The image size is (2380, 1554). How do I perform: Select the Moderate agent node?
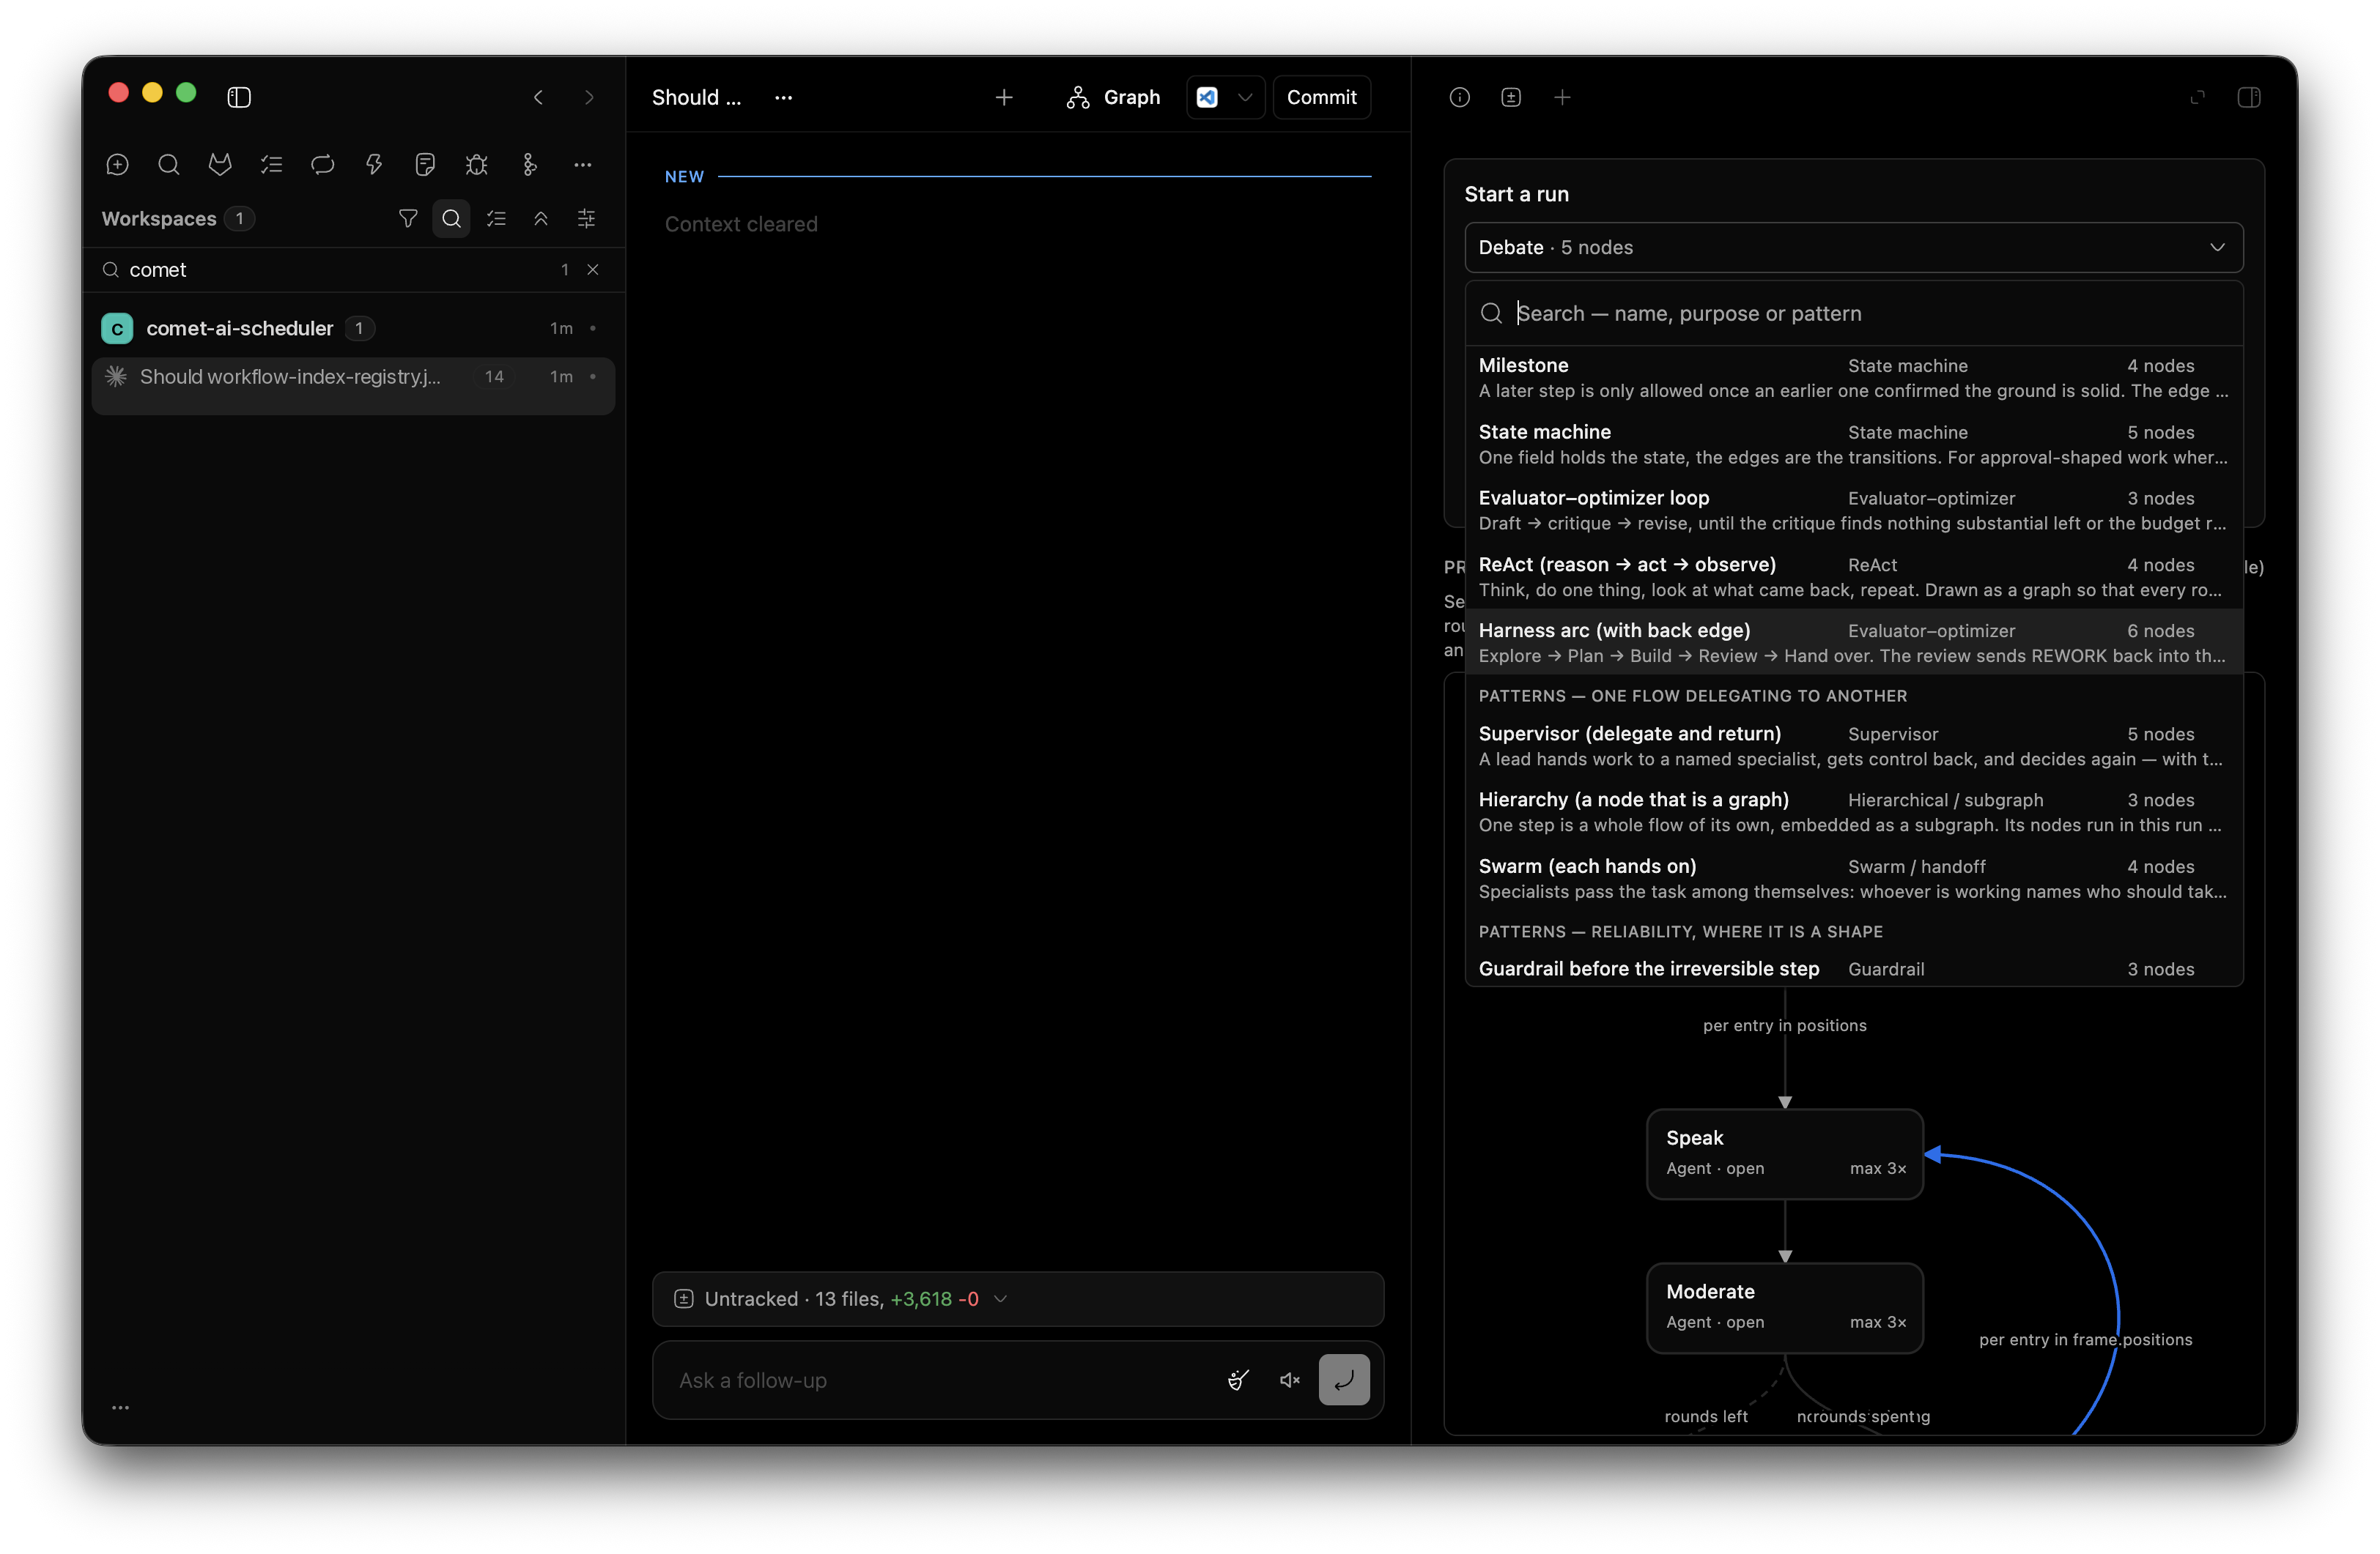click(x=1784, y=1308)
